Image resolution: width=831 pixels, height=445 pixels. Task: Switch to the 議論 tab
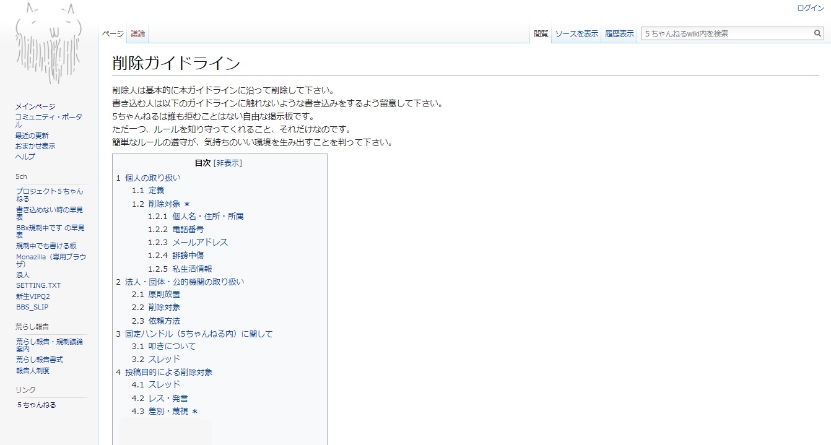pos(138,34)
